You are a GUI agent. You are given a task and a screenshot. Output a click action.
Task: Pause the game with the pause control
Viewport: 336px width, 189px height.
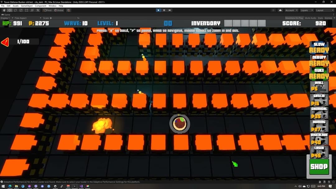point(164,10)
